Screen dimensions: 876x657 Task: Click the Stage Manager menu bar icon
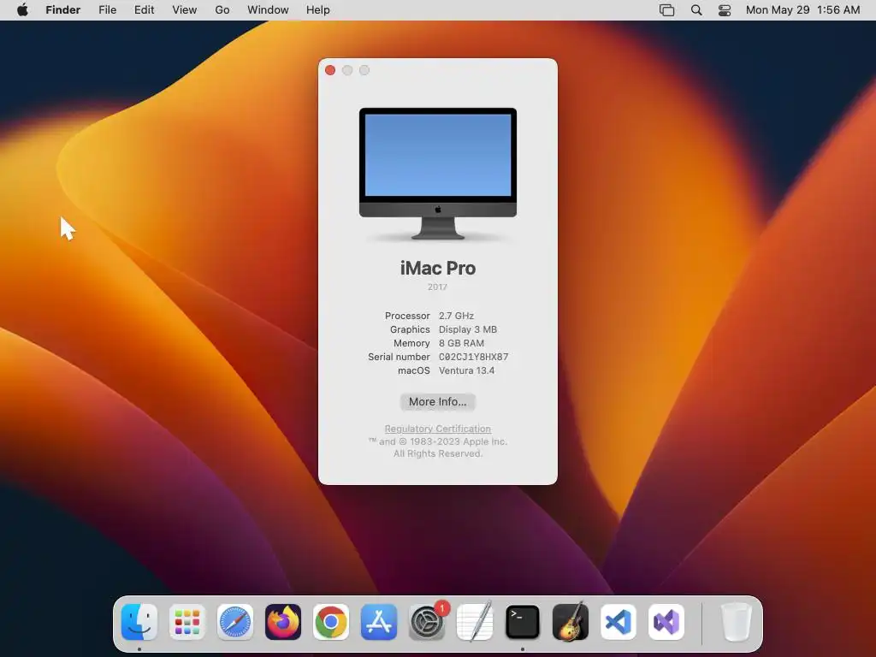(666, 10)
